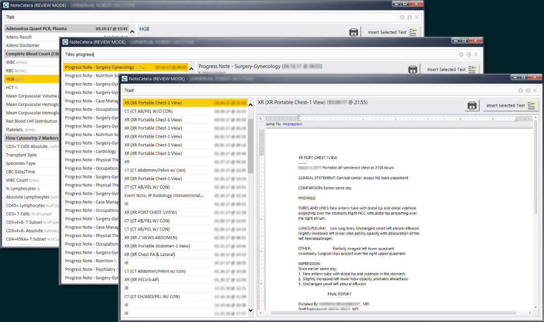Jump to the Impression section link

click(x=292, y=124)
